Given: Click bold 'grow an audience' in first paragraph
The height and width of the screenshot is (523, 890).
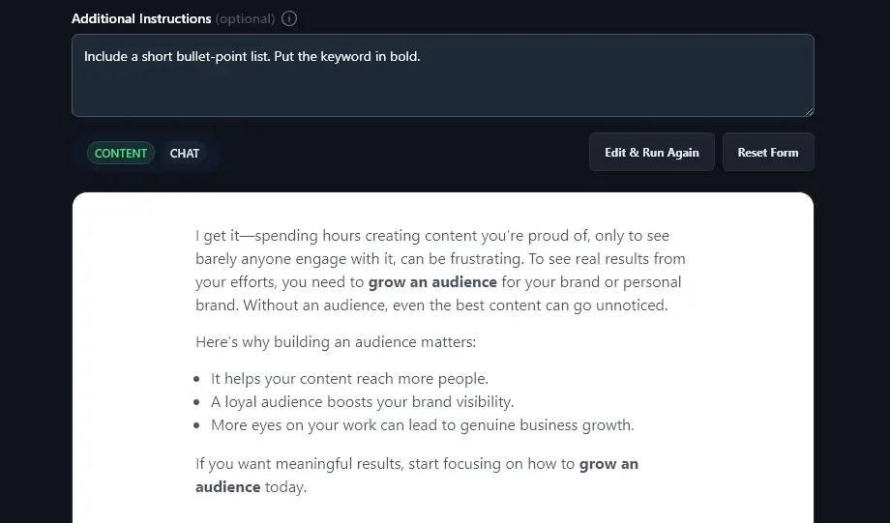Looking at the screenshot, I should coord(432,282).
